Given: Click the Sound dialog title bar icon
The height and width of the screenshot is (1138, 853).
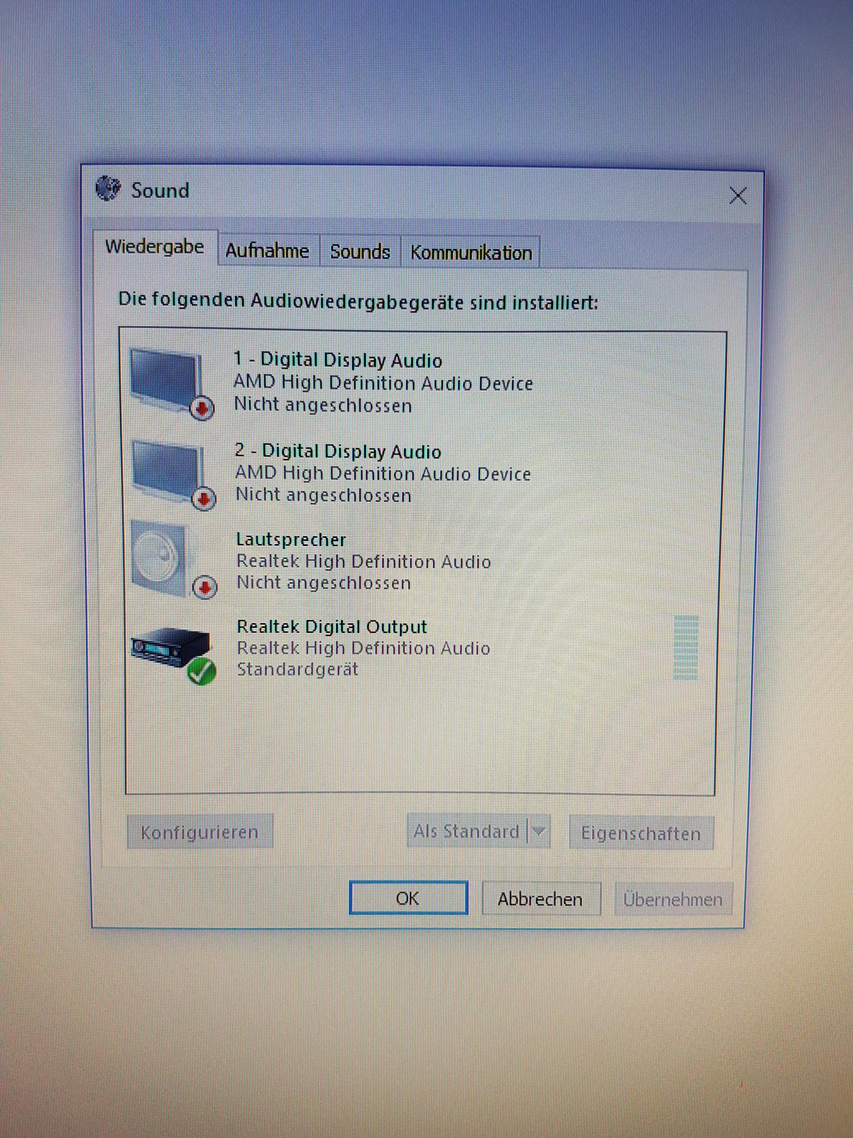Looking at the screenshot, I should 108,188.
